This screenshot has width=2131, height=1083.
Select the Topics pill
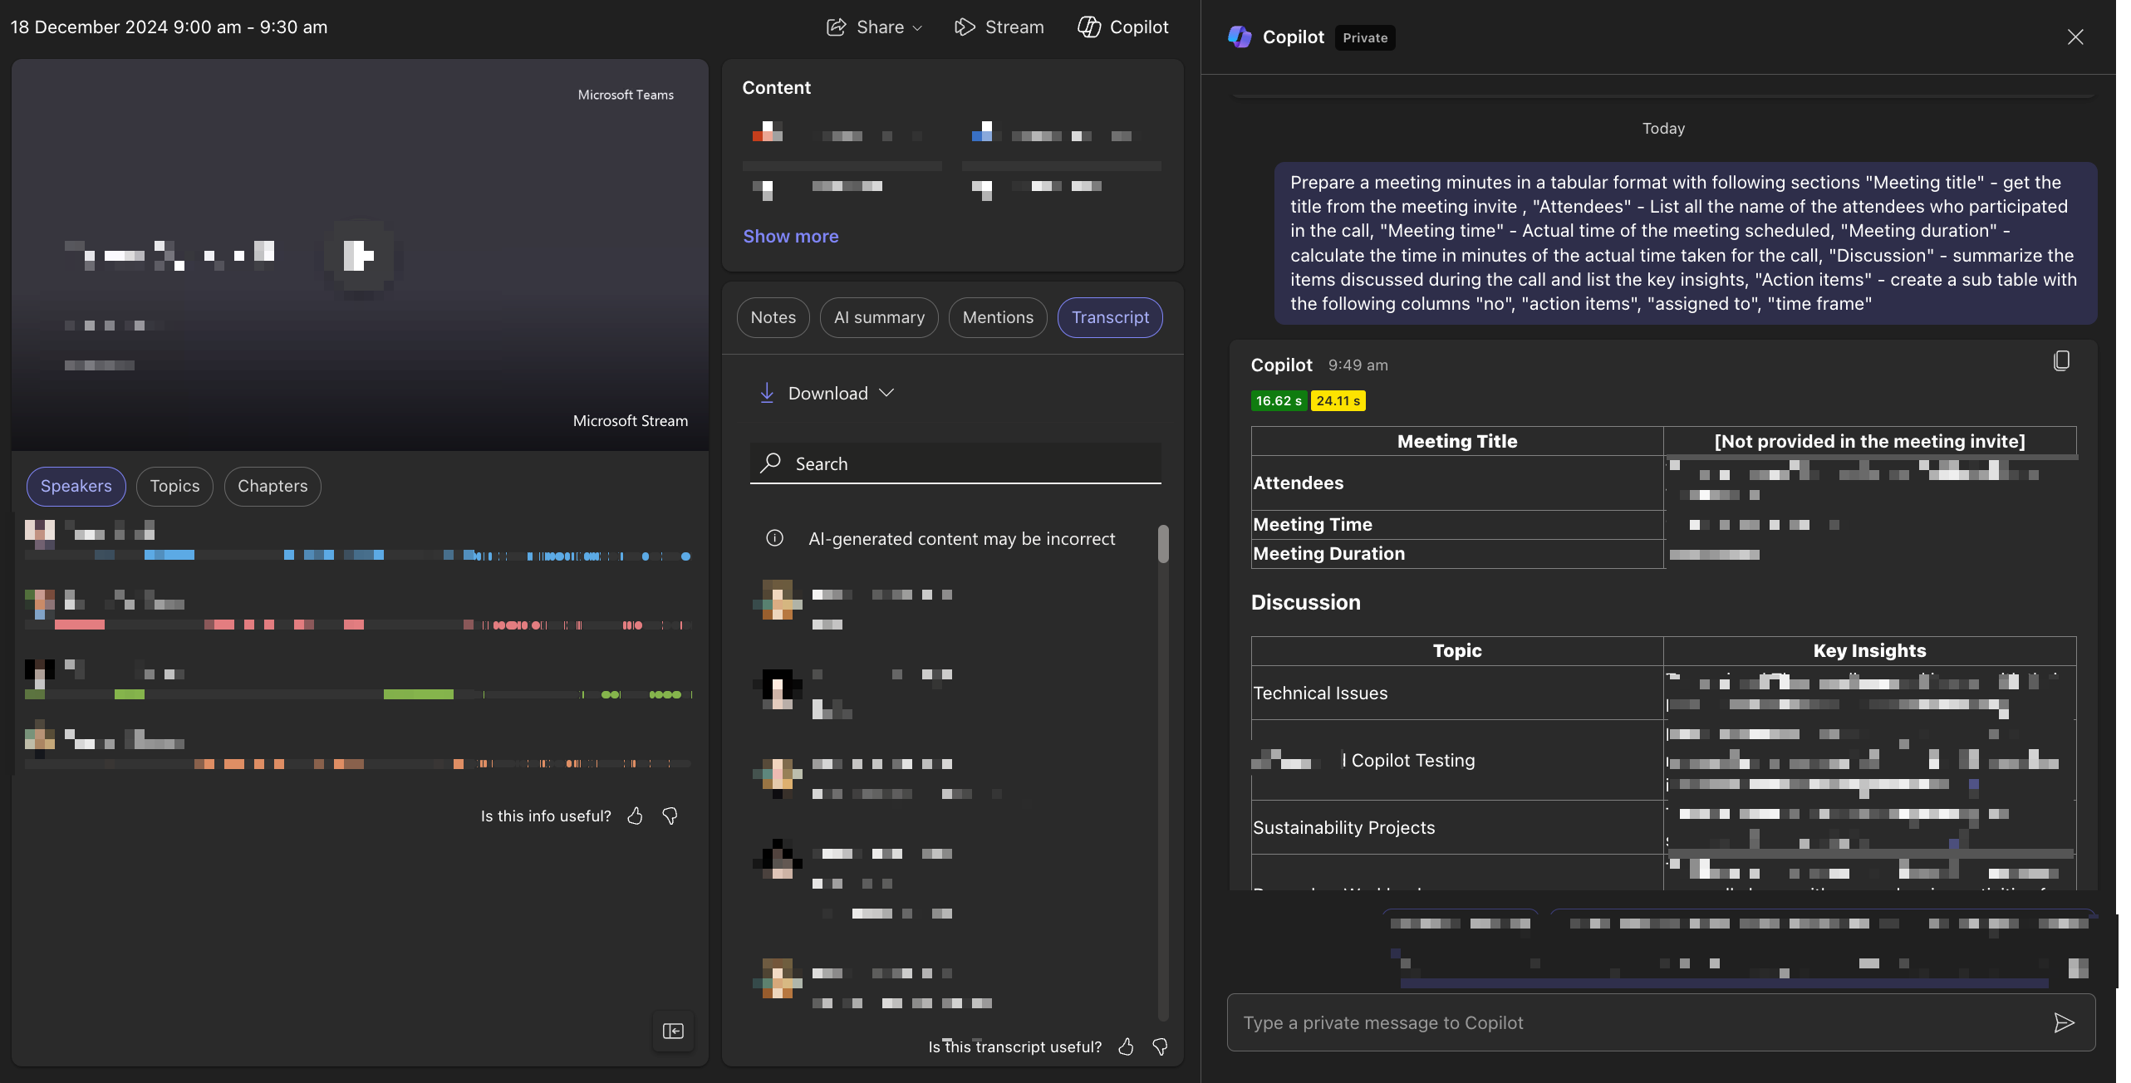point(174,487)
